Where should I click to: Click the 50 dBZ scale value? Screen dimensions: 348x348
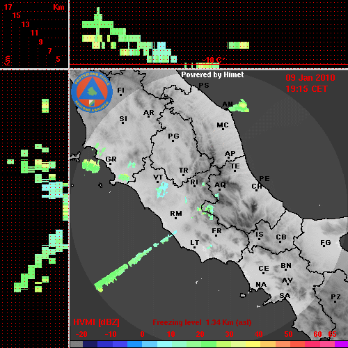[x=289, y=334]
